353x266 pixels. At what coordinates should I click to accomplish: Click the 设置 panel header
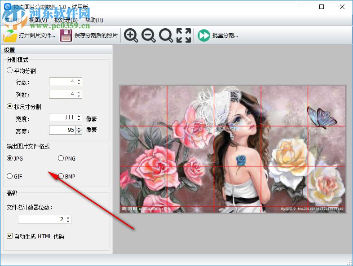[x=56, y=50]
